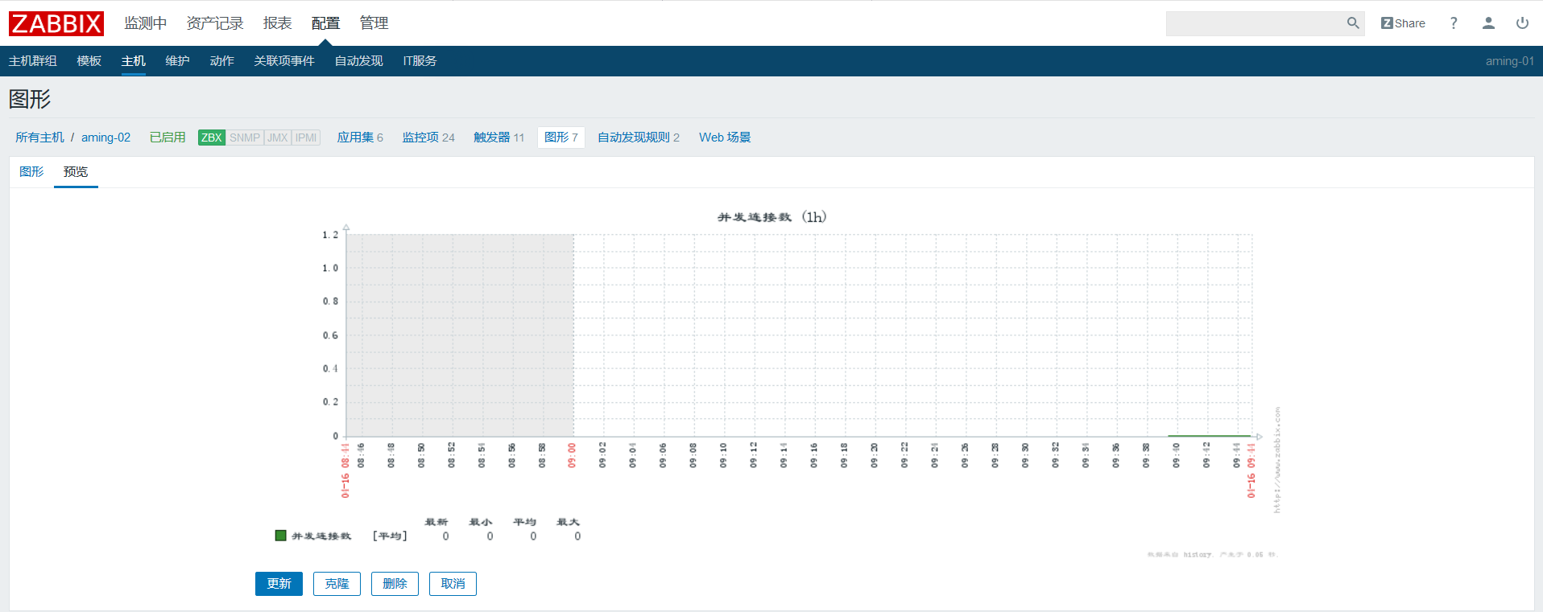Open the 监测中 top menu
This screenshot has width=1543, height=612.
tap(146, 23)
